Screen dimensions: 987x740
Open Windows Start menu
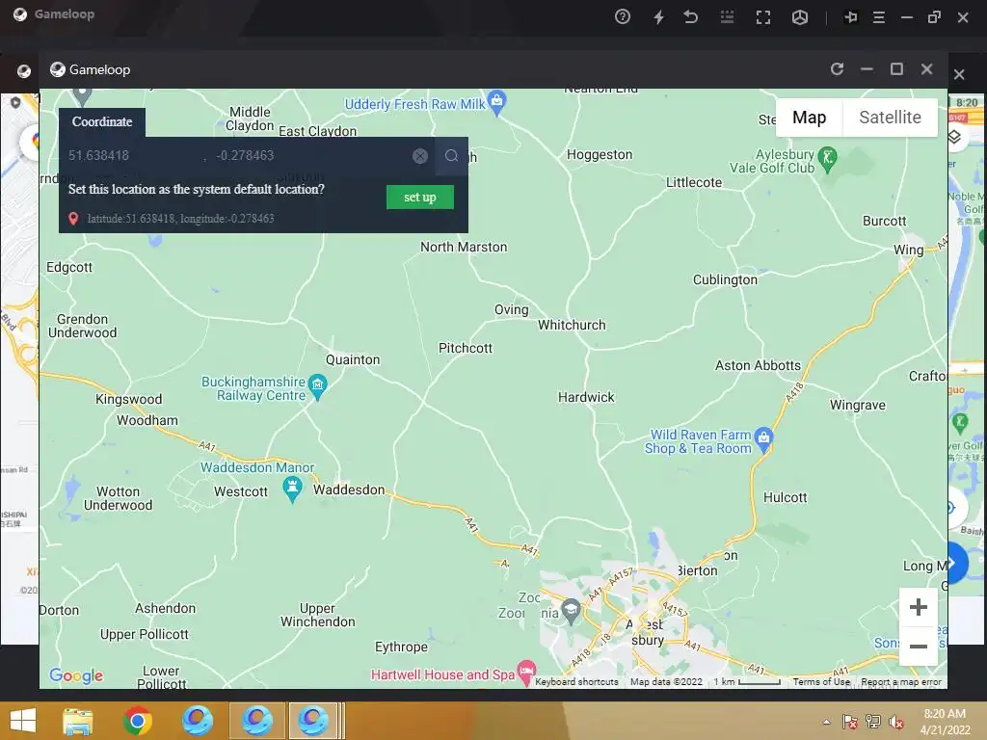click(x=23, y=721)
